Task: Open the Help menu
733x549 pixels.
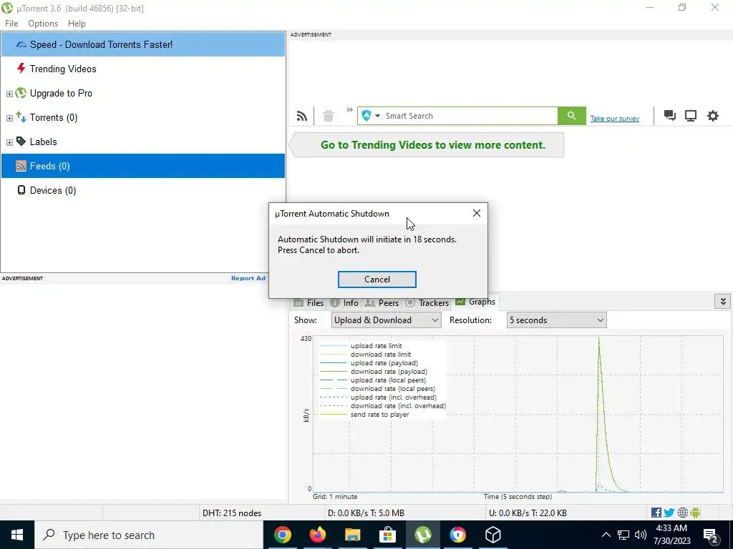Action: point(77,24)
